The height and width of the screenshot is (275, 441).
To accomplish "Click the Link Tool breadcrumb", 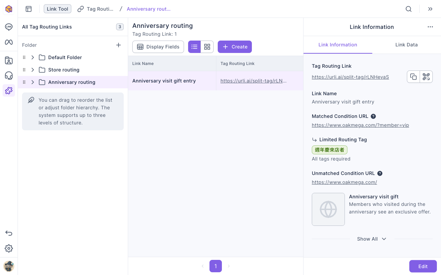I will (x=58, y=9).
